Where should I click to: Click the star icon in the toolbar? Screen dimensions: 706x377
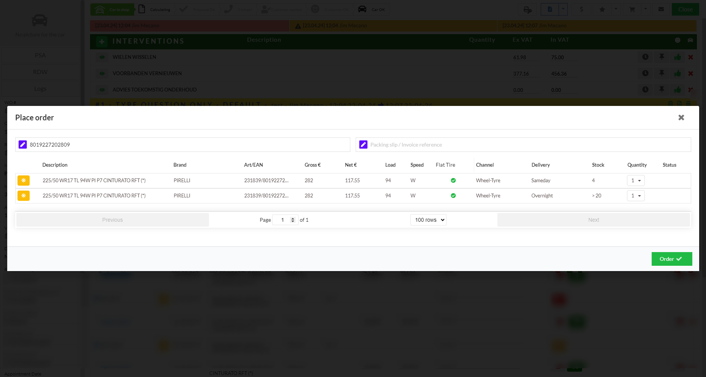(602, 9)
